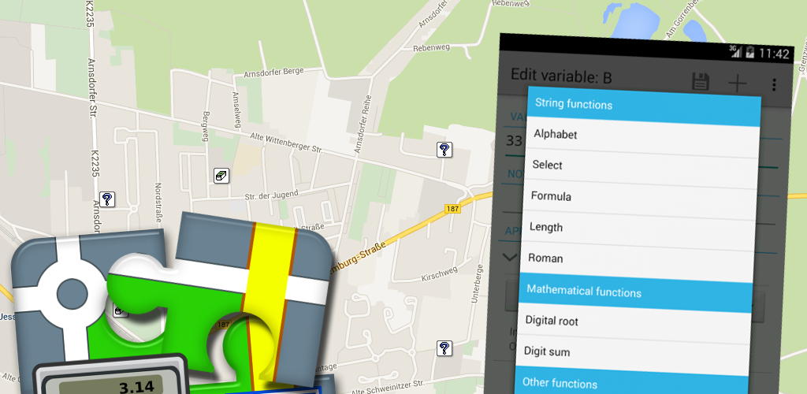Choose the Digital root function
The height and width of the screenshot is (394, 807).
tap(634, 323)
